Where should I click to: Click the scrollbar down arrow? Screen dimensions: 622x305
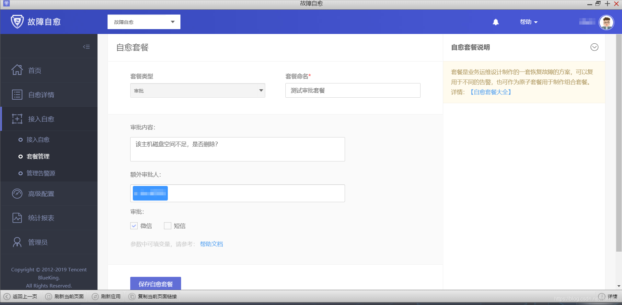tap(619, 286)
